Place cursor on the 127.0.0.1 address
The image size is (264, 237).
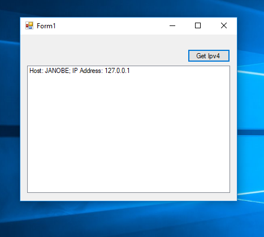[x=117, y=71]
